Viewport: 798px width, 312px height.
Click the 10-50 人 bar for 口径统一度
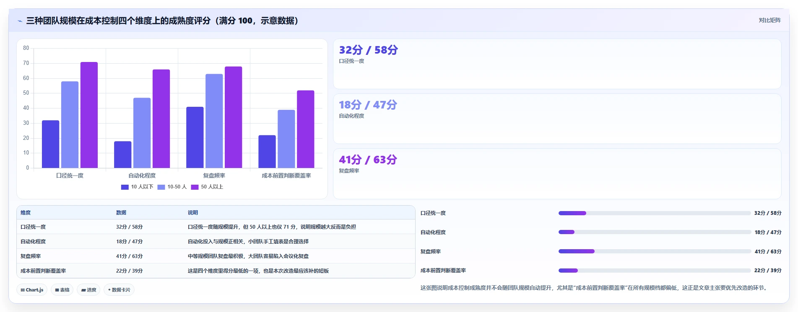click(x=70, y=125)
